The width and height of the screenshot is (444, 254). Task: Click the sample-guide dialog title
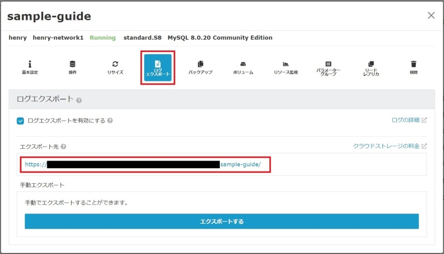click(x=49, y=17)
